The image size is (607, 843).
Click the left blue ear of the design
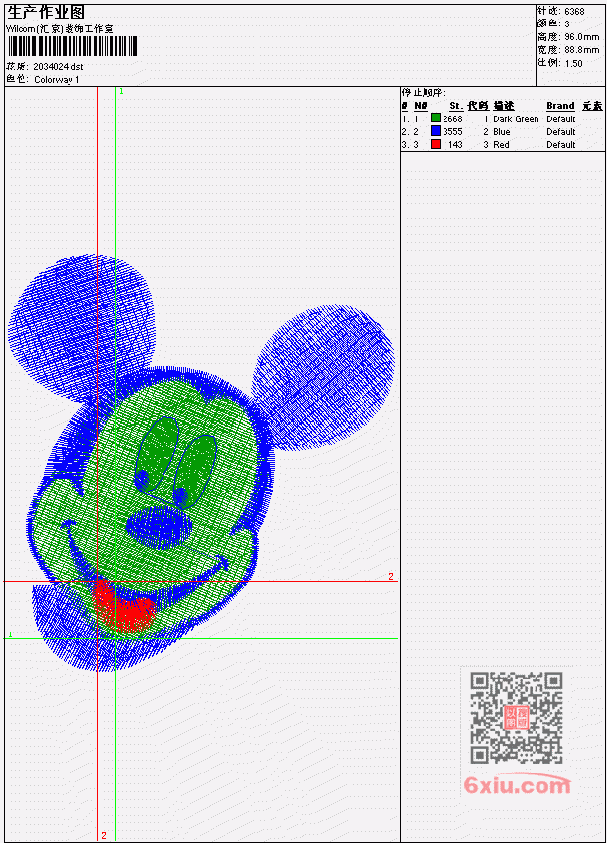80,327
